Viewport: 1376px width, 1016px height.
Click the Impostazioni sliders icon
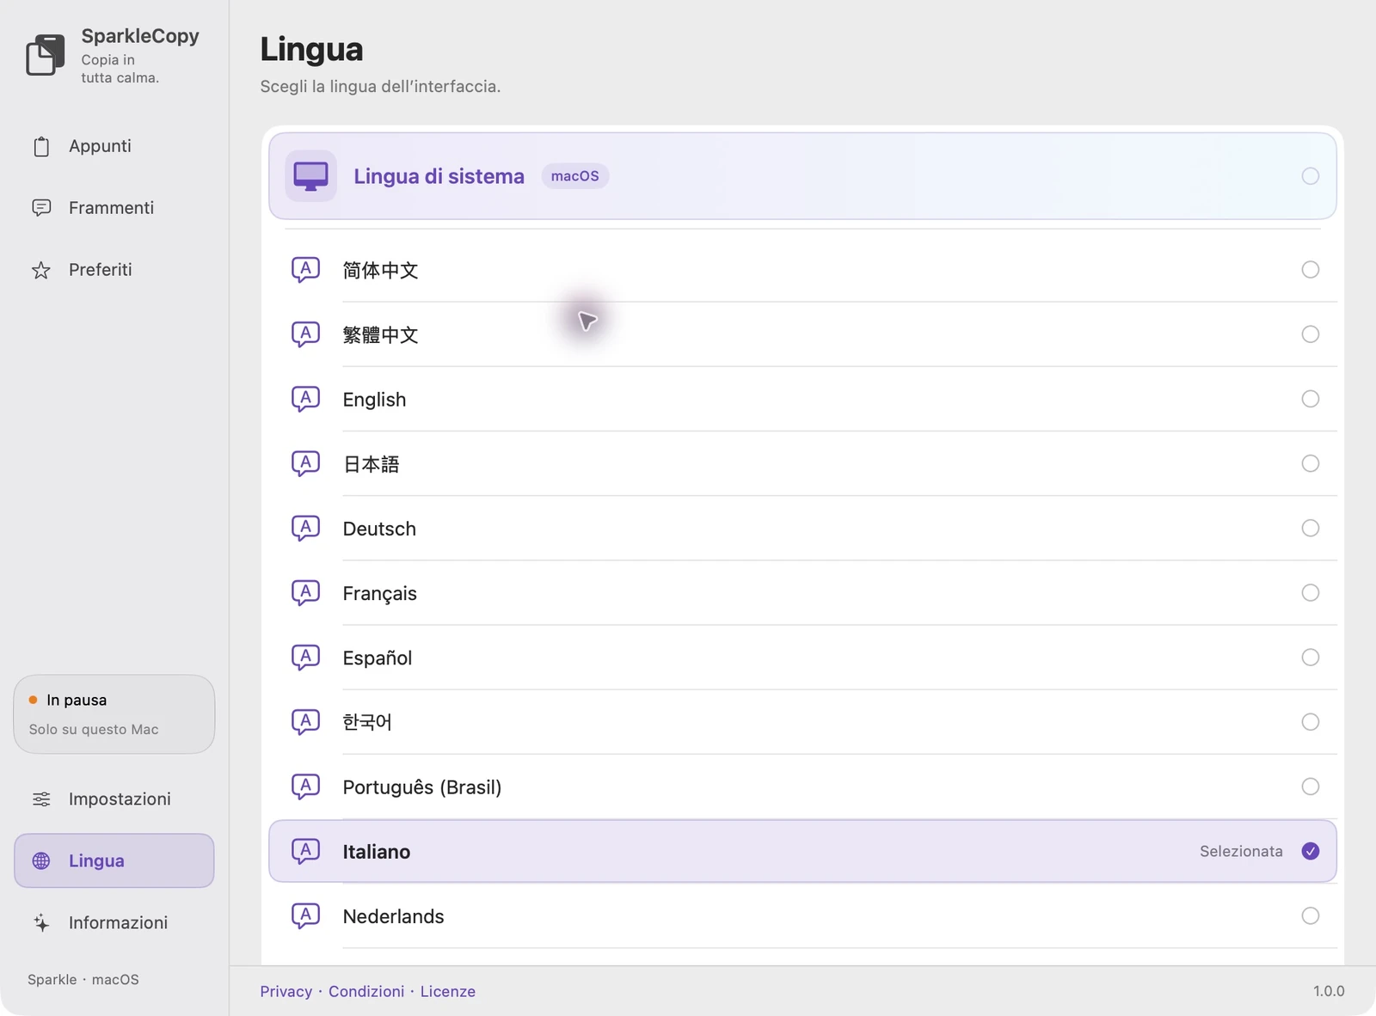41,799
